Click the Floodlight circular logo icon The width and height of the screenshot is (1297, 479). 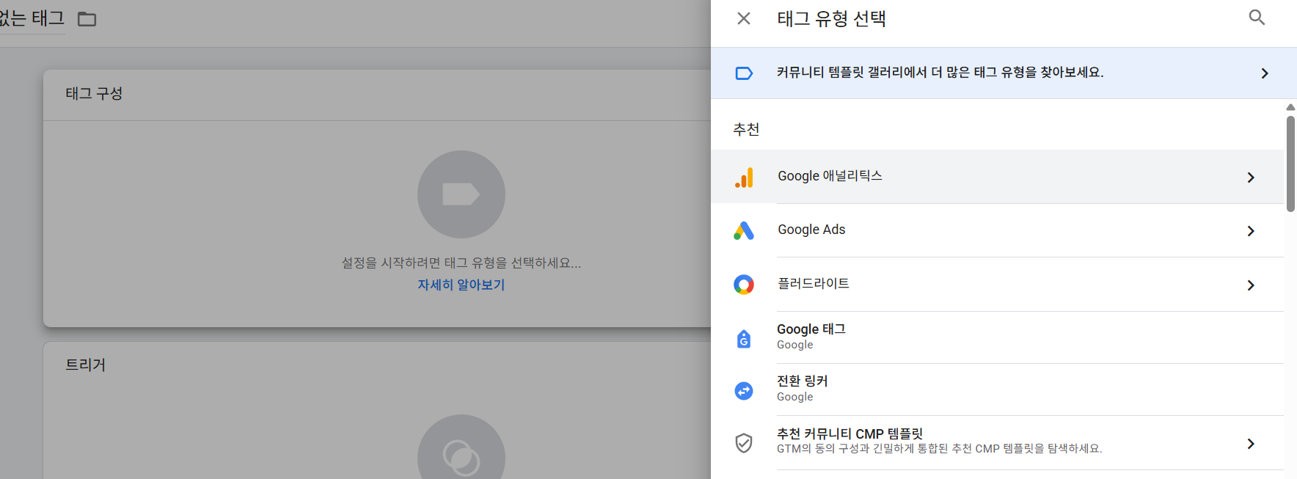click(x=744, y=285)
